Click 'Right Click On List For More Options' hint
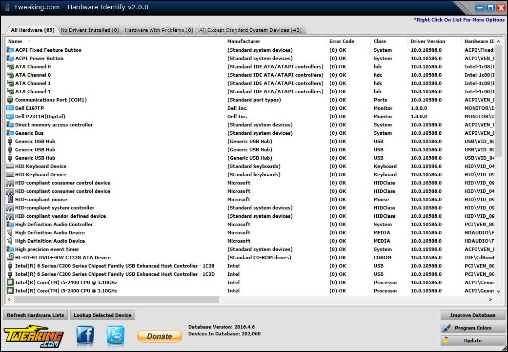This screenshot has height=352, width=508. [x=459, y=20]
